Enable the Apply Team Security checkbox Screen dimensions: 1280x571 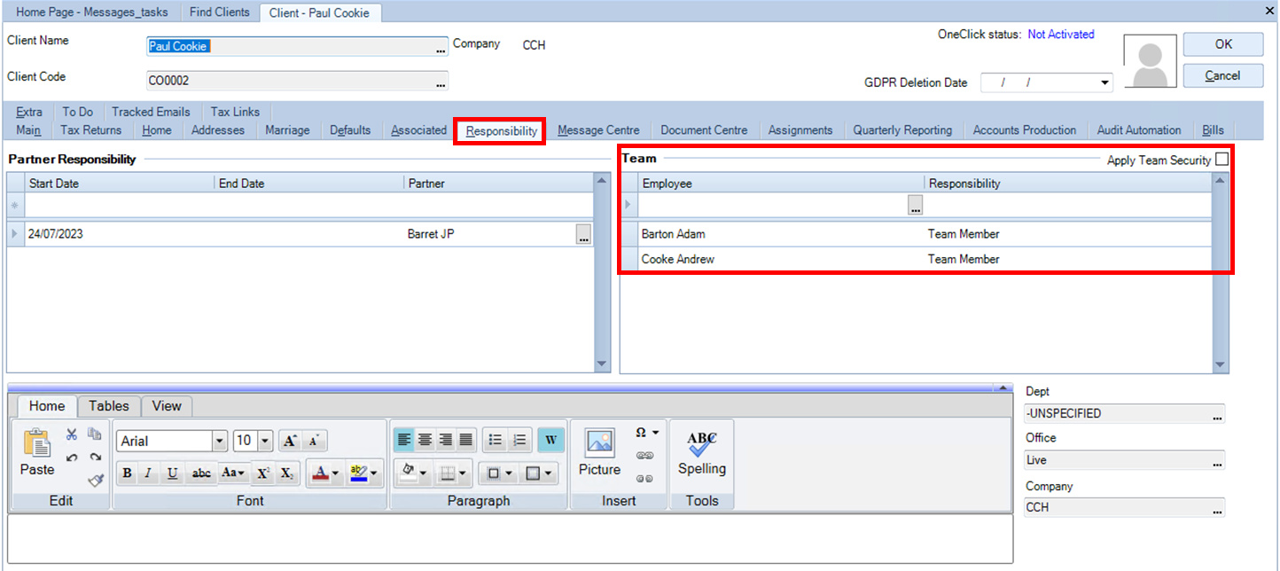coord(1221,160)
